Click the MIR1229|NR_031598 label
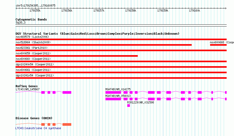This screenshot has height=136, width=234. point(140,102)
